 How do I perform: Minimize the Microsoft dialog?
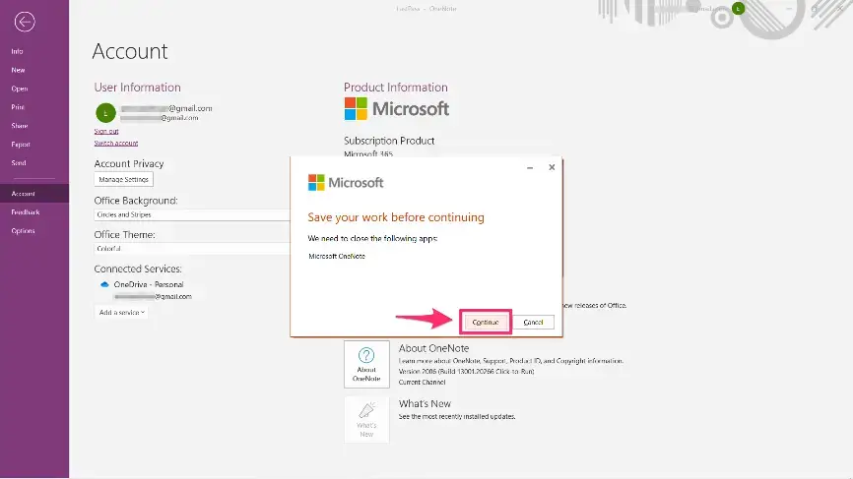click(x=530, y=168)
